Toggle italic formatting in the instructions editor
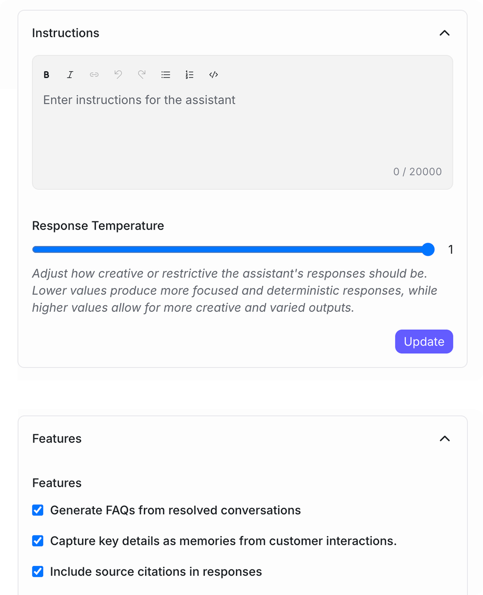 (70, 75)
